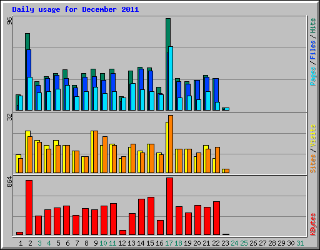
Task: Click green day '3' on the x-axis
Action: tap(39, 243)
